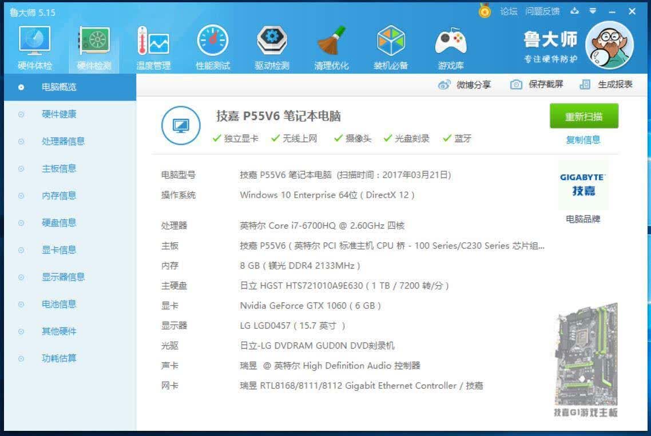Select the 装机必备 cube icon
This screenshot has height=436, width=651.
tap(391, 41)
